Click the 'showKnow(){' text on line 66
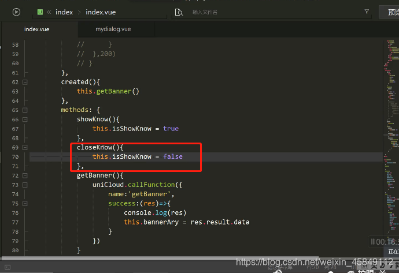This screenshot has height=273, width=399. click(98, 119)
